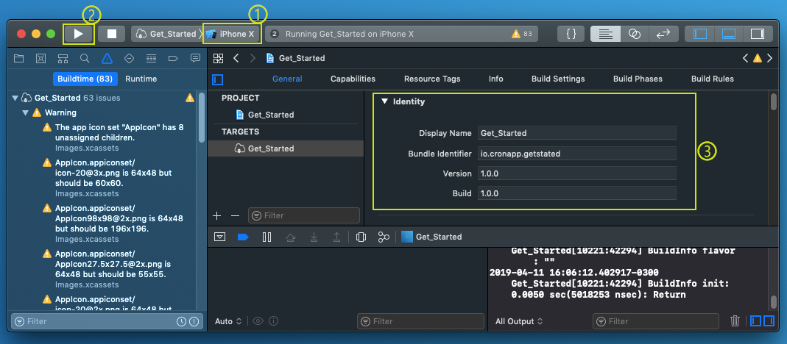Collapse the Warning group
The height and width of the screenshot is (344, 787).
[x=25, y=112]
